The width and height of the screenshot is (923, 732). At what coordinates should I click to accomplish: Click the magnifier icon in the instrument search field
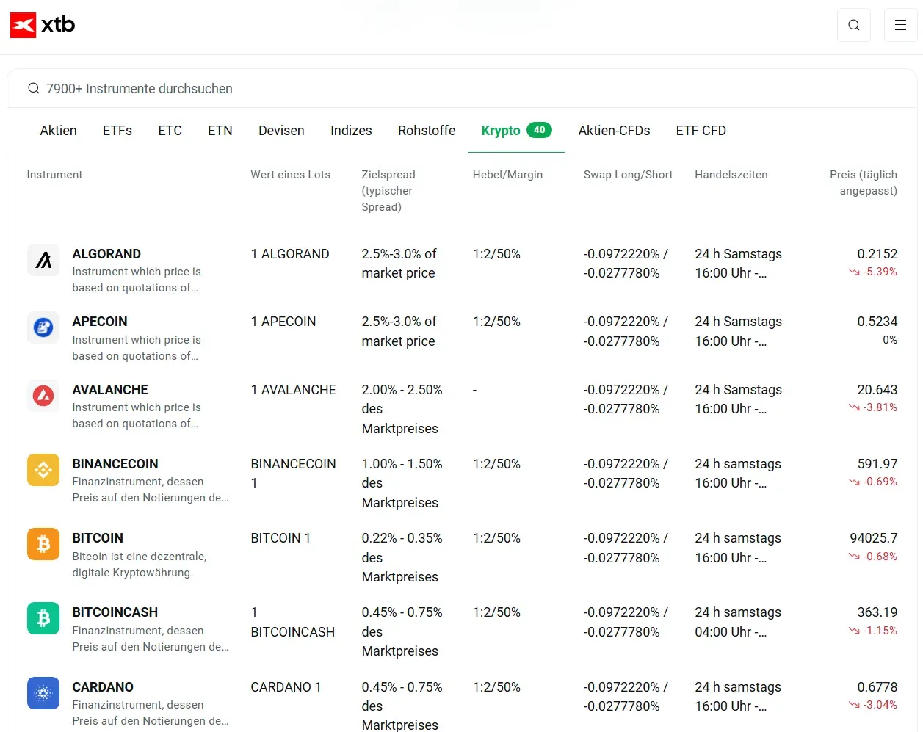tap(34, 89)
